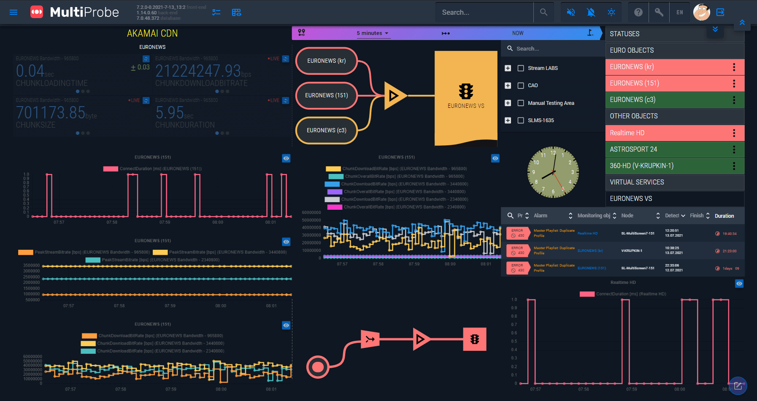Open options menu for Realtime HD status
This screenshot has height=401, width=757.
pyautogui.click(x=734, y=133)
